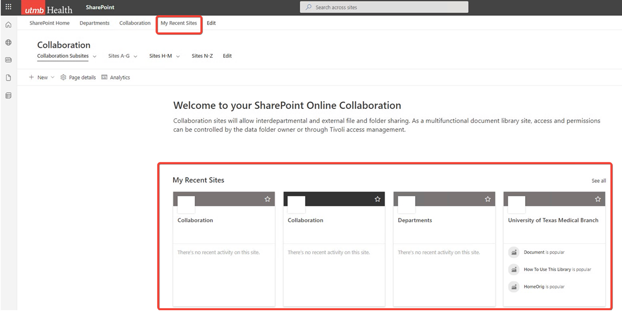This screenshot has width=622, height=313.
Task: Star the University of Texas Medical Branch card
Action: [598, 199]
